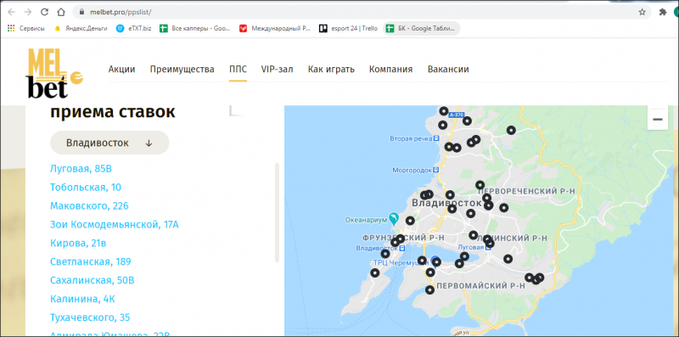Click the browser Back arrow
This screenshot has width=679, height=337.
pyautogui.click(x=12, y=12)
